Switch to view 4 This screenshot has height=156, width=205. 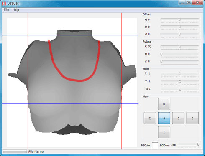164,118
